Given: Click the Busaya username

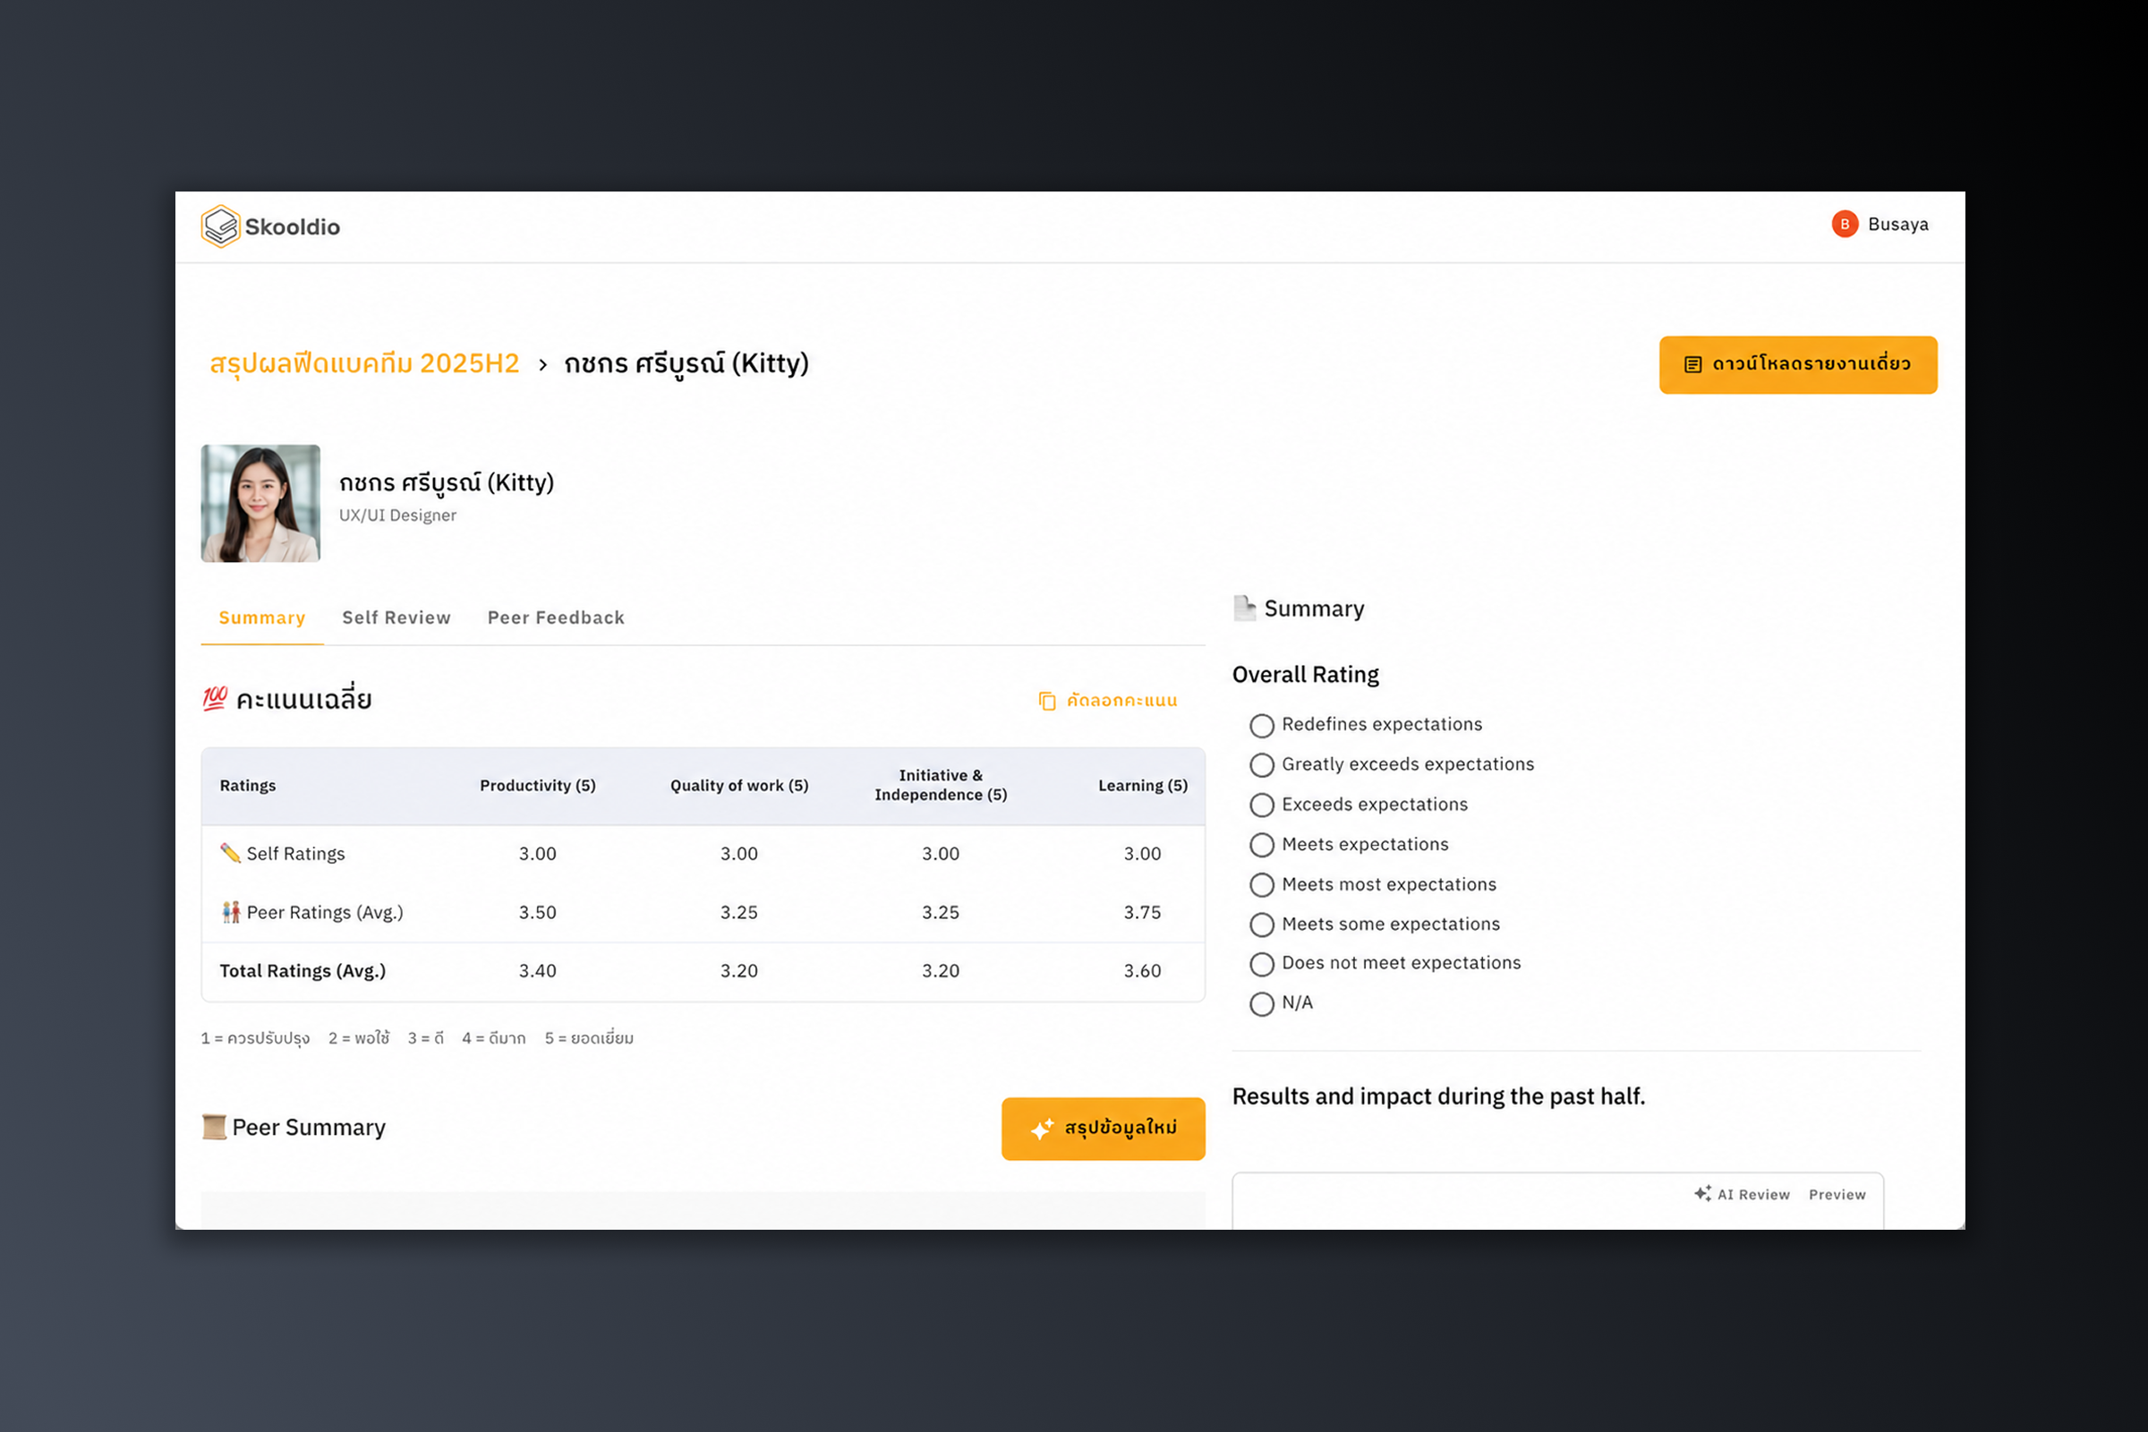Looking at the screenshot, I should click(1897, 225).
